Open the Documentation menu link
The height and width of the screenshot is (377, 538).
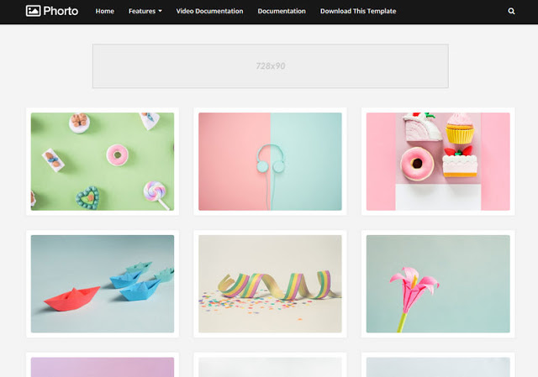282,11
